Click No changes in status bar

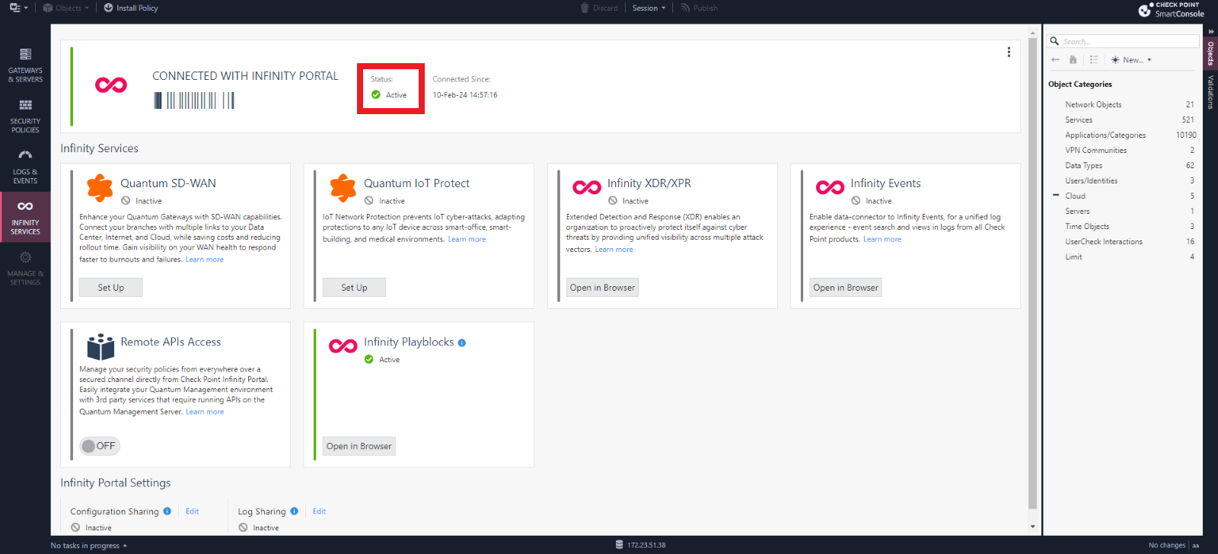[1166, 545]
